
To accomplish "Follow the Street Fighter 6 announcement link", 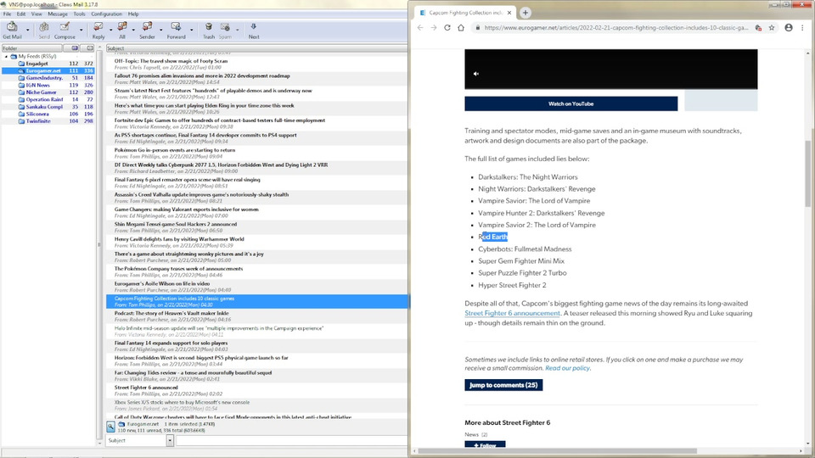I will [x=513, y=313].
